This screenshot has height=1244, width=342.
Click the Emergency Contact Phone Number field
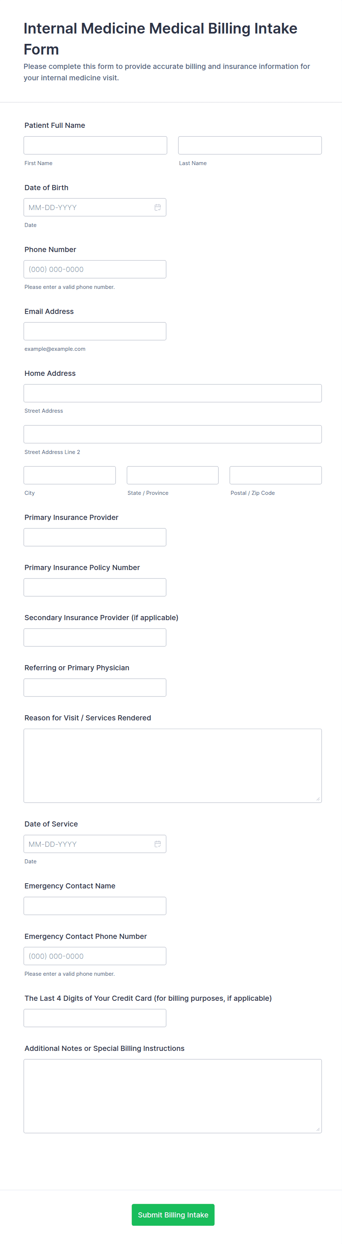tap(95, 956)
